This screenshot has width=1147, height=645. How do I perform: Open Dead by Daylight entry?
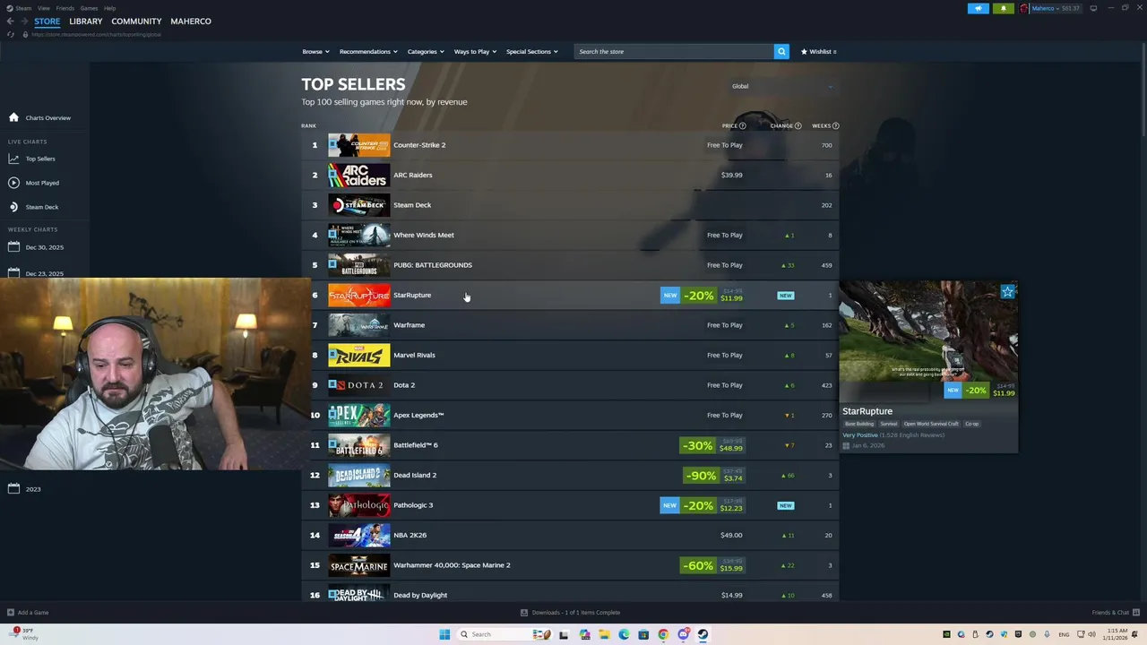click(x=570, y=595)
